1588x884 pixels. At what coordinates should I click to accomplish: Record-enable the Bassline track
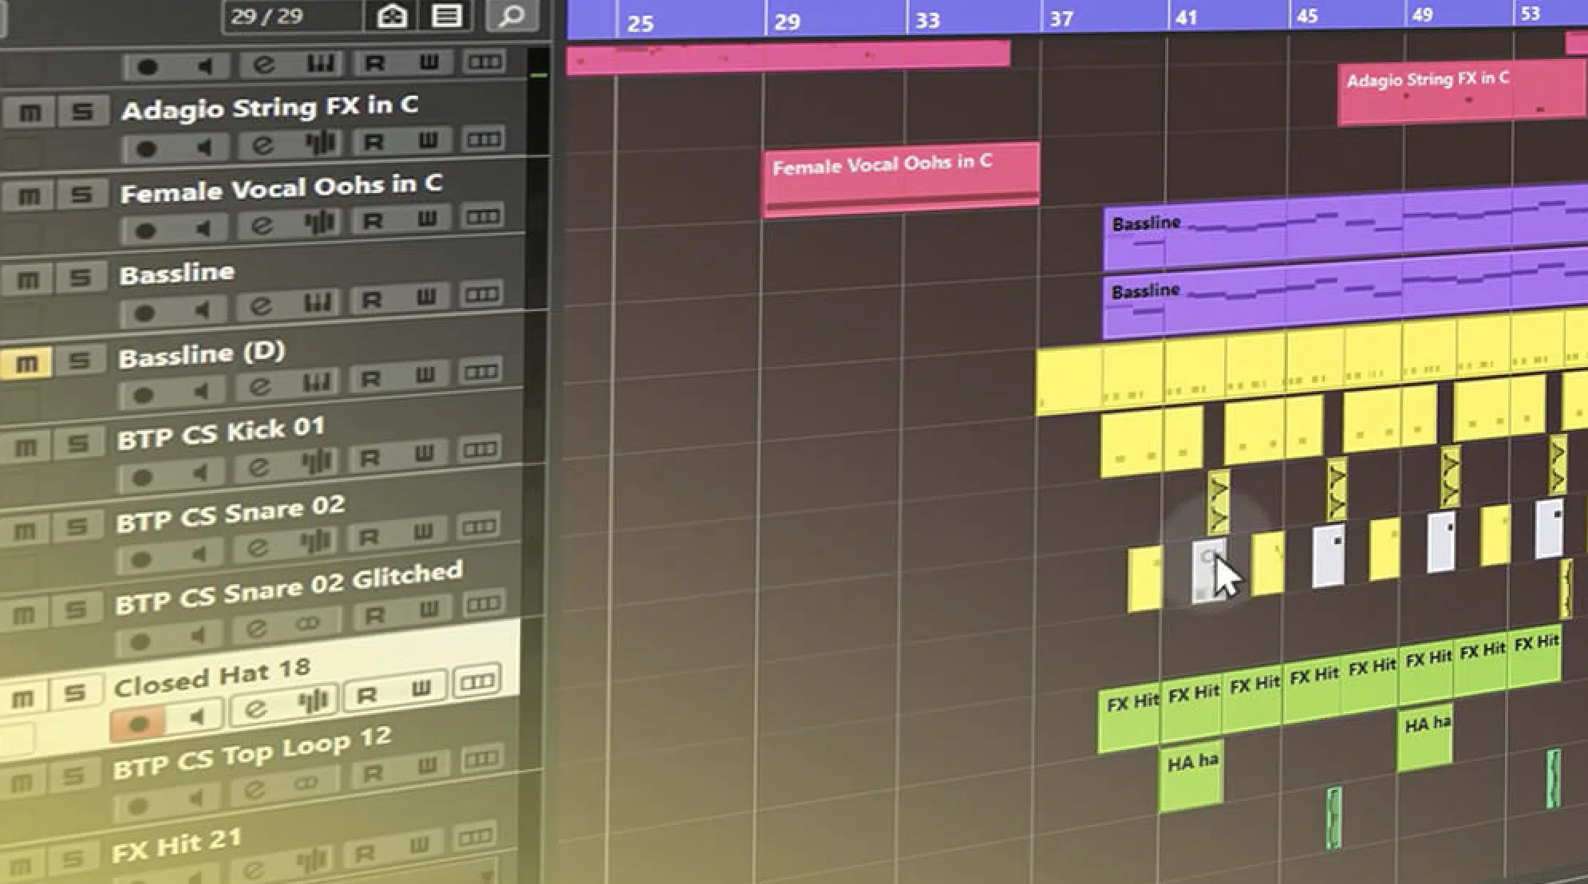tap(144, 313)
